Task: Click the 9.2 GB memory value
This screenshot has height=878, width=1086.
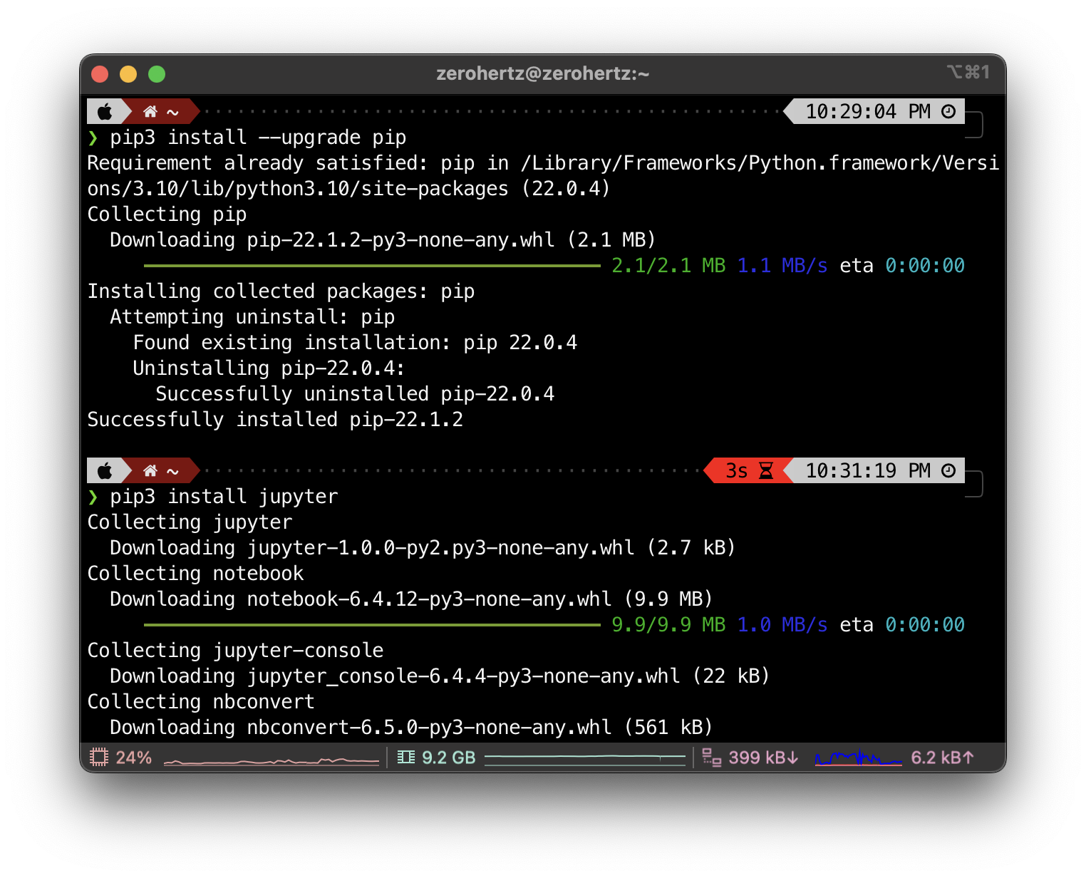Action: click(x=449, y=758)
